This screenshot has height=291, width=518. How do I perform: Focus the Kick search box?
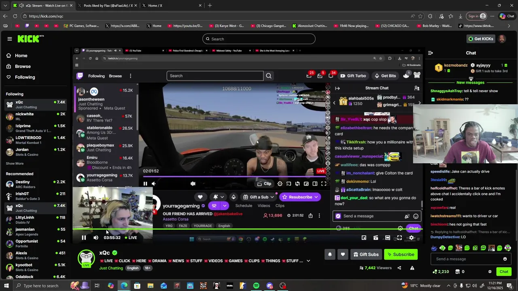click(x=259, y=39)
